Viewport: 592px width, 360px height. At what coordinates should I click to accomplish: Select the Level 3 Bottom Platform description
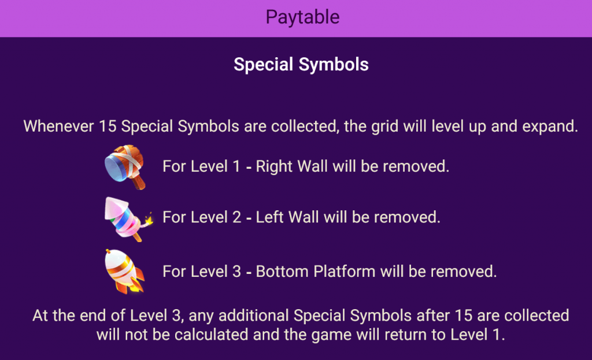[330, 272]
